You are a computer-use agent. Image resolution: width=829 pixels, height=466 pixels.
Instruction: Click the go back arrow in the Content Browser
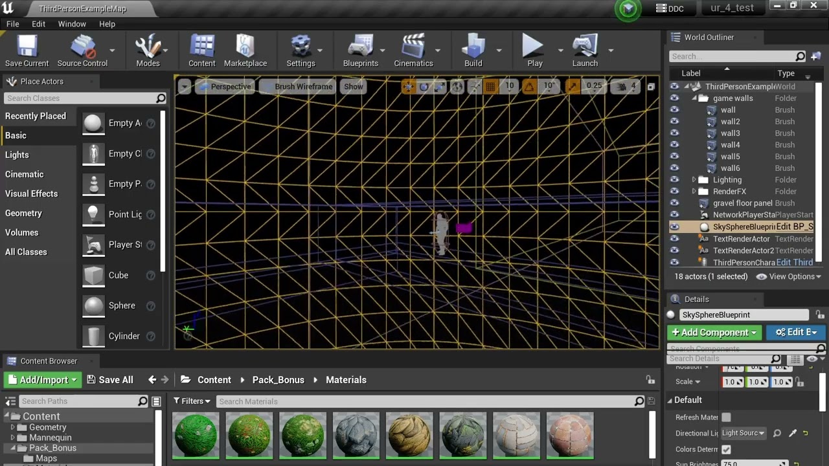pyautogui.click(x=152, y=380)
